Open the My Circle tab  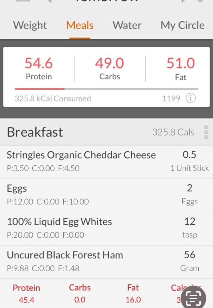(x=182, y=25)
